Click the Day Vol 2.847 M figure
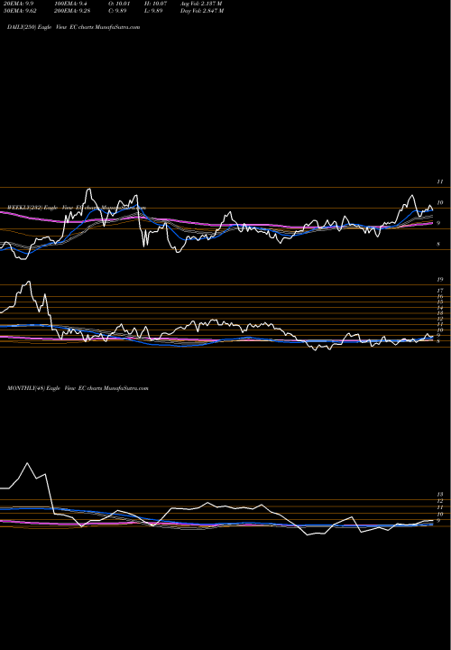Viewport: 451px width, 650px height. click(202, 11)
